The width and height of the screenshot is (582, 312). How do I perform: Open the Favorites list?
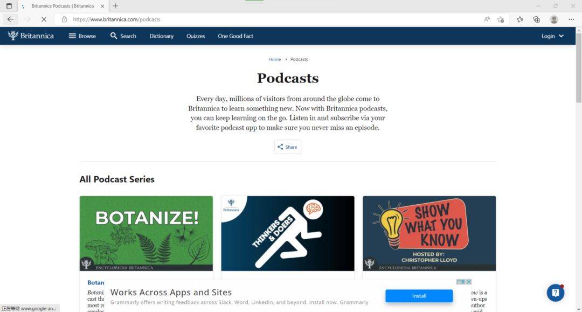(519, 19)
